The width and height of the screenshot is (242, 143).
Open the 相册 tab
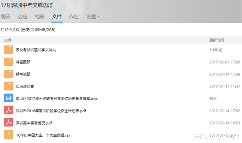click(40, 17)
